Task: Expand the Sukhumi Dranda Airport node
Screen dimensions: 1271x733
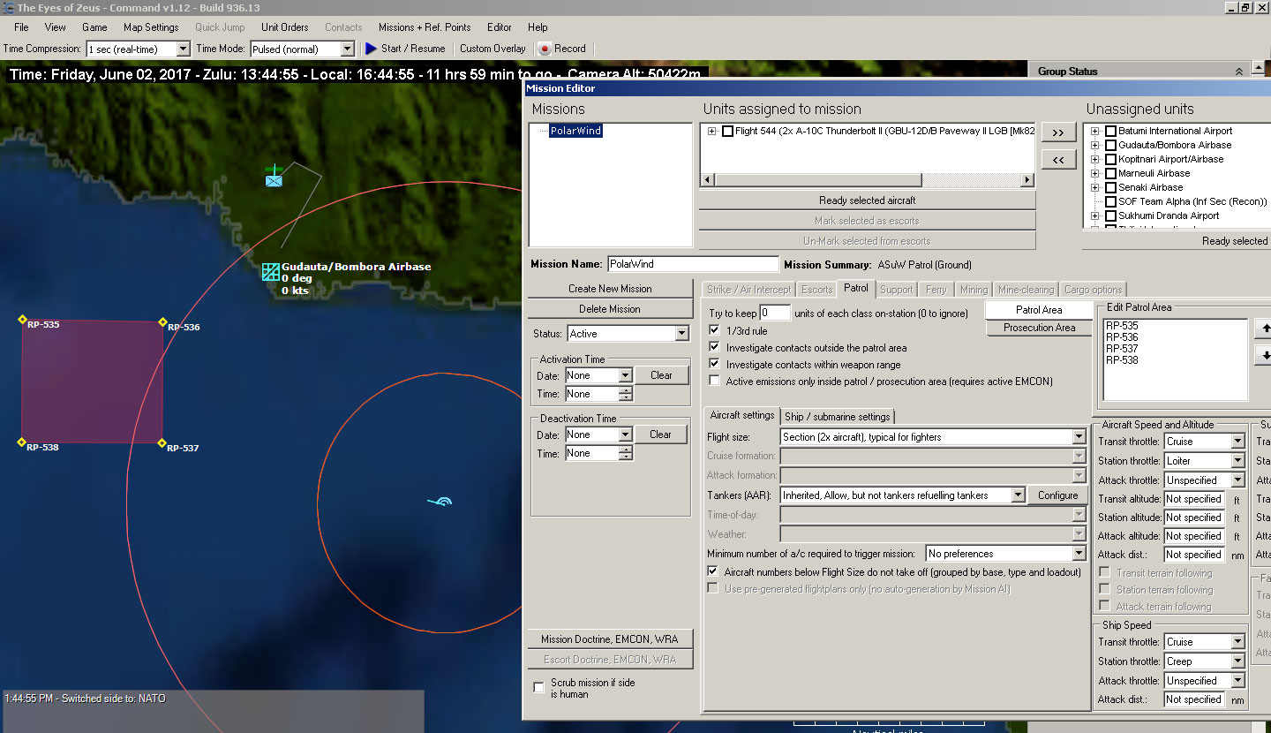Action: pyautogui.click(x=1095, y=216)
